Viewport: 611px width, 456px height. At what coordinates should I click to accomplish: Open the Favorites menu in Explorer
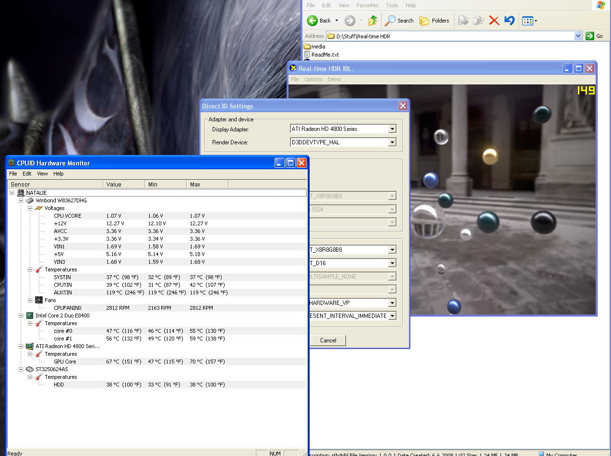(367, 5)
